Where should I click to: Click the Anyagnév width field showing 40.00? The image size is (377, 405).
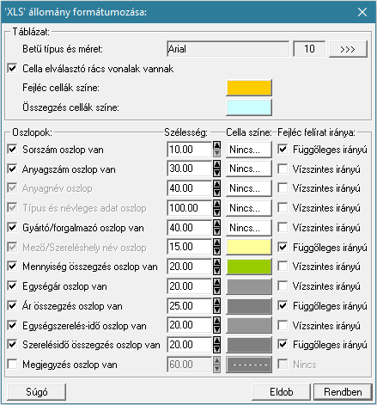point(190,188)
